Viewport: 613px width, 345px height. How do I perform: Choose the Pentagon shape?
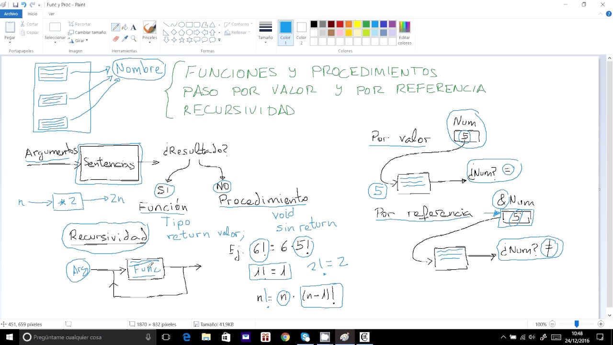182,32
